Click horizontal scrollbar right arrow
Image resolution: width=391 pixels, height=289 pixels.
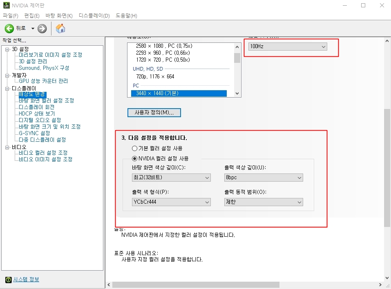point(380,285)
